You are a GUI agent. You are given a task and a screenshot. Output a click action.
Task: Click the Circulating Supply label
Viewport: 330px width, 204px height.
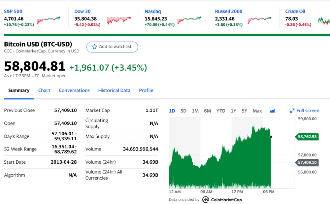[x=97, y=123]
